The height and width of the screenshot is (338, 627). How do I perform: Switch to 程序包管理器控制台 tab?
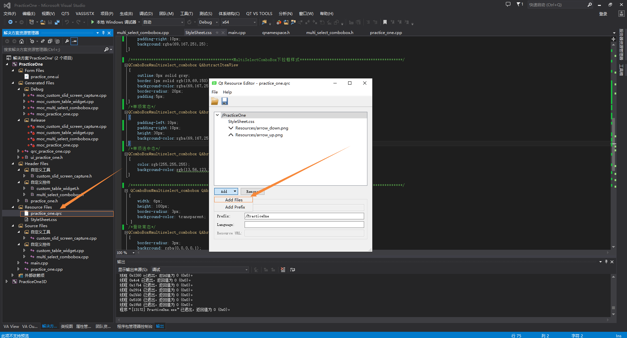pyautogui.click(x=135, y=327)
